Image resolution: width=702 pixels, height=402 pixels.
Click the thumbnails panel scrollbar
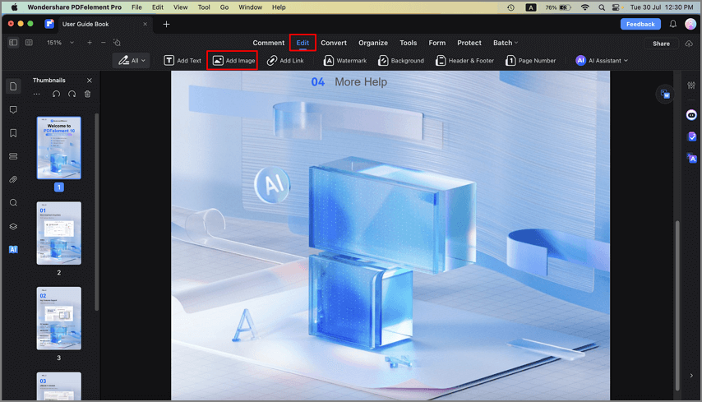pyautogui.click(x=96, y=212)
